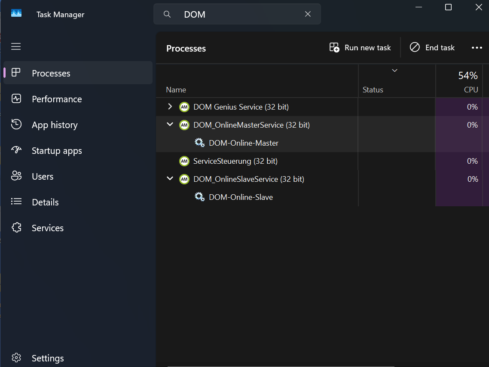The height and width of the screenshot is (367, 489).
Task: Collapse the DOM_OnlineSlaveService group
Action: pyautogui.click(x=170, y=179)
